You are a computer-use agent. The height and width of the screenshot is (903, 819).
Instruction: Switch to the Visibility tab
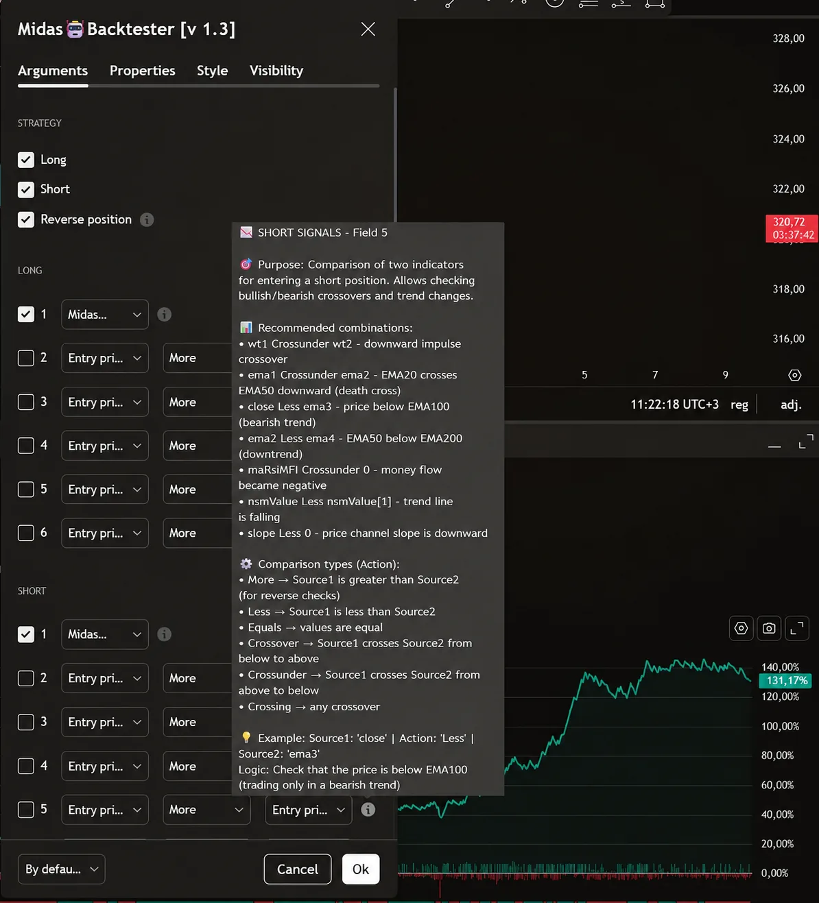click(x=276, y=71)
